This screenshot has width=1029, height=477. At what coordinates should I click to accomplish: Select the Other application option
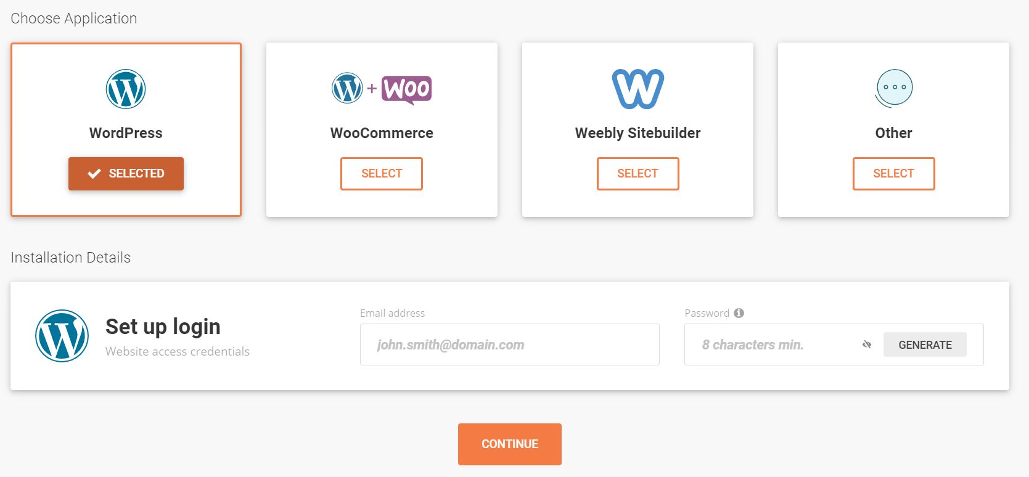pos(893,174)
